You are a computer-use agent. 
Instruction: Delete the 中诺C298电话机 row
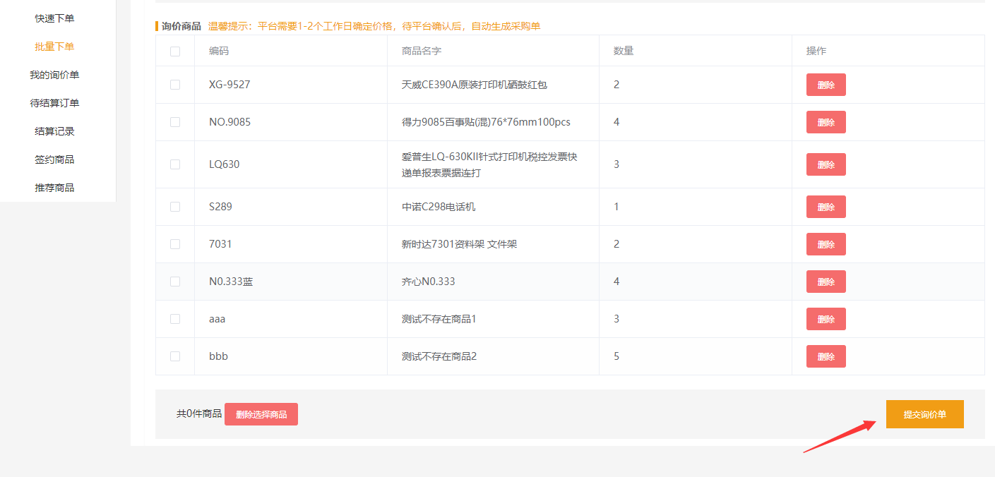(x=826, y=207)
